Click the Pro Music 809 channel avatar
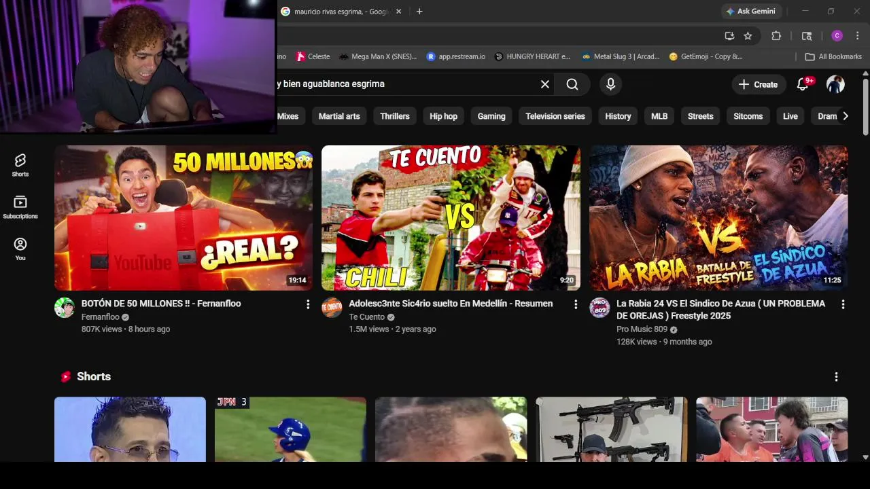 pos(599,308)
